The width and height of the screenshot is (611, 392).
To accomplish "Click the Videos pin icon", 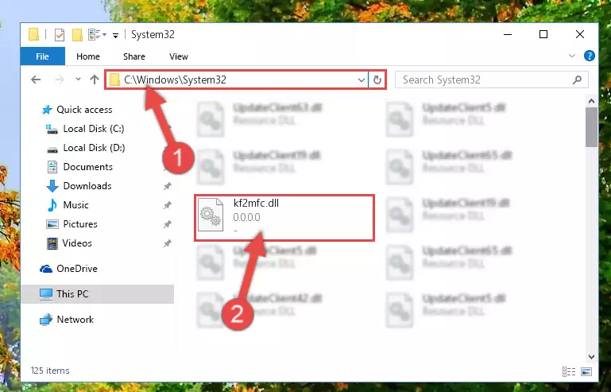I will [167, 243].
